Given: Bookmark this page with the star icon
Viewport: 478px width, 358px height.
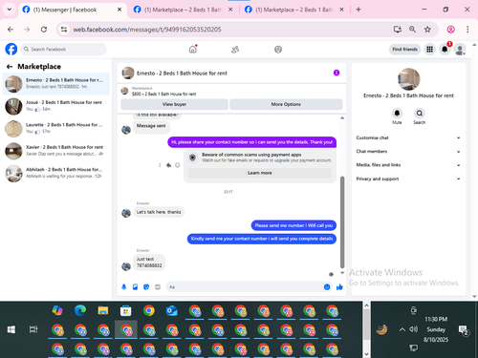Looking at the screenshot, I should pyautogui.click(x=427, y=30).
